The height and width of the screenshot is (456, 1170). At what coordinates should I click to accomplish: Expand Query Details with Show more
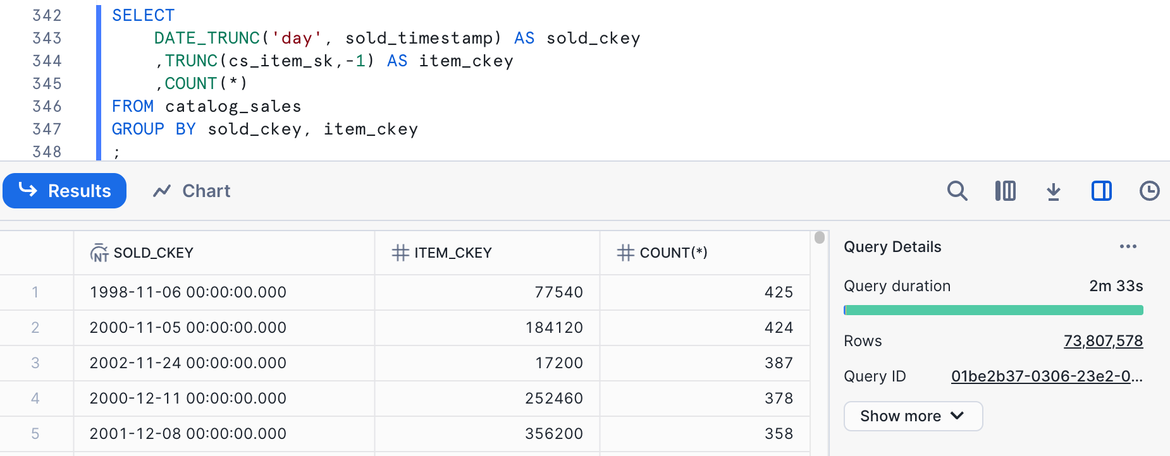(x=913, y=416)
